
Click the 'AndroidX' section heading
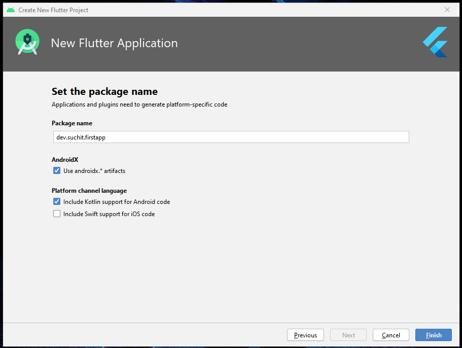64,159
